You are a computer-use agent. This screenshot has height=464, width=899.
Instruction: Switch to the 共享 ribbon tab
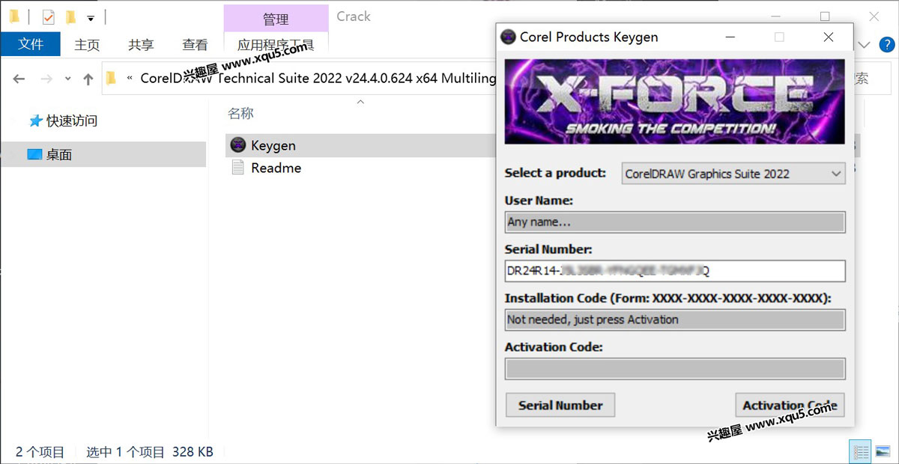pos(141,45)
